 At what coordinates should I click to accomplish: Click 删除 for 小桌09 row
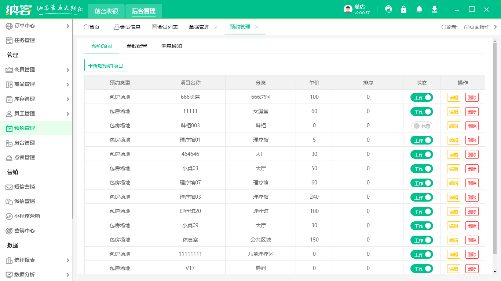tap(472, 226)
